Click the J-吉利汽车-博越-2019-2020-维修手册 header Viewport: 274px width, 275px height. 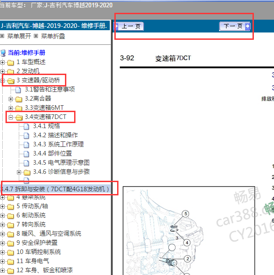pos(54,26)
